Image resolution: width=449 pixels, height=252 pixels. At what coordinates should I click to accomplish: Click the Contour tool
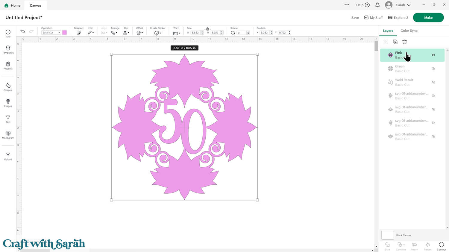click(441, 246)
